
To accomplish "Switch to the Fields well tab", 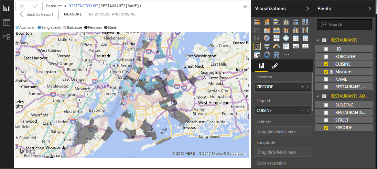I will [x=261, y=66].
